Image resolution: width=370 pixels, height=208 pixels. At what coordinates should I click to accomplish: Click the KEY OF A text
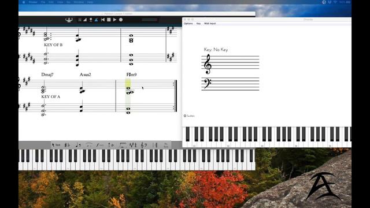51,96
